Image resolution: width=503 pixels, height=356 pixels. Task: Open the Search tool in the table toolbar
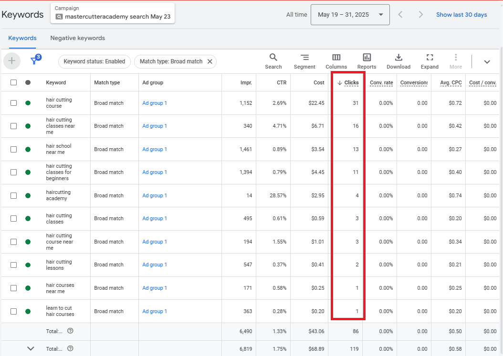pyautogui.click(x=273, y=61)
